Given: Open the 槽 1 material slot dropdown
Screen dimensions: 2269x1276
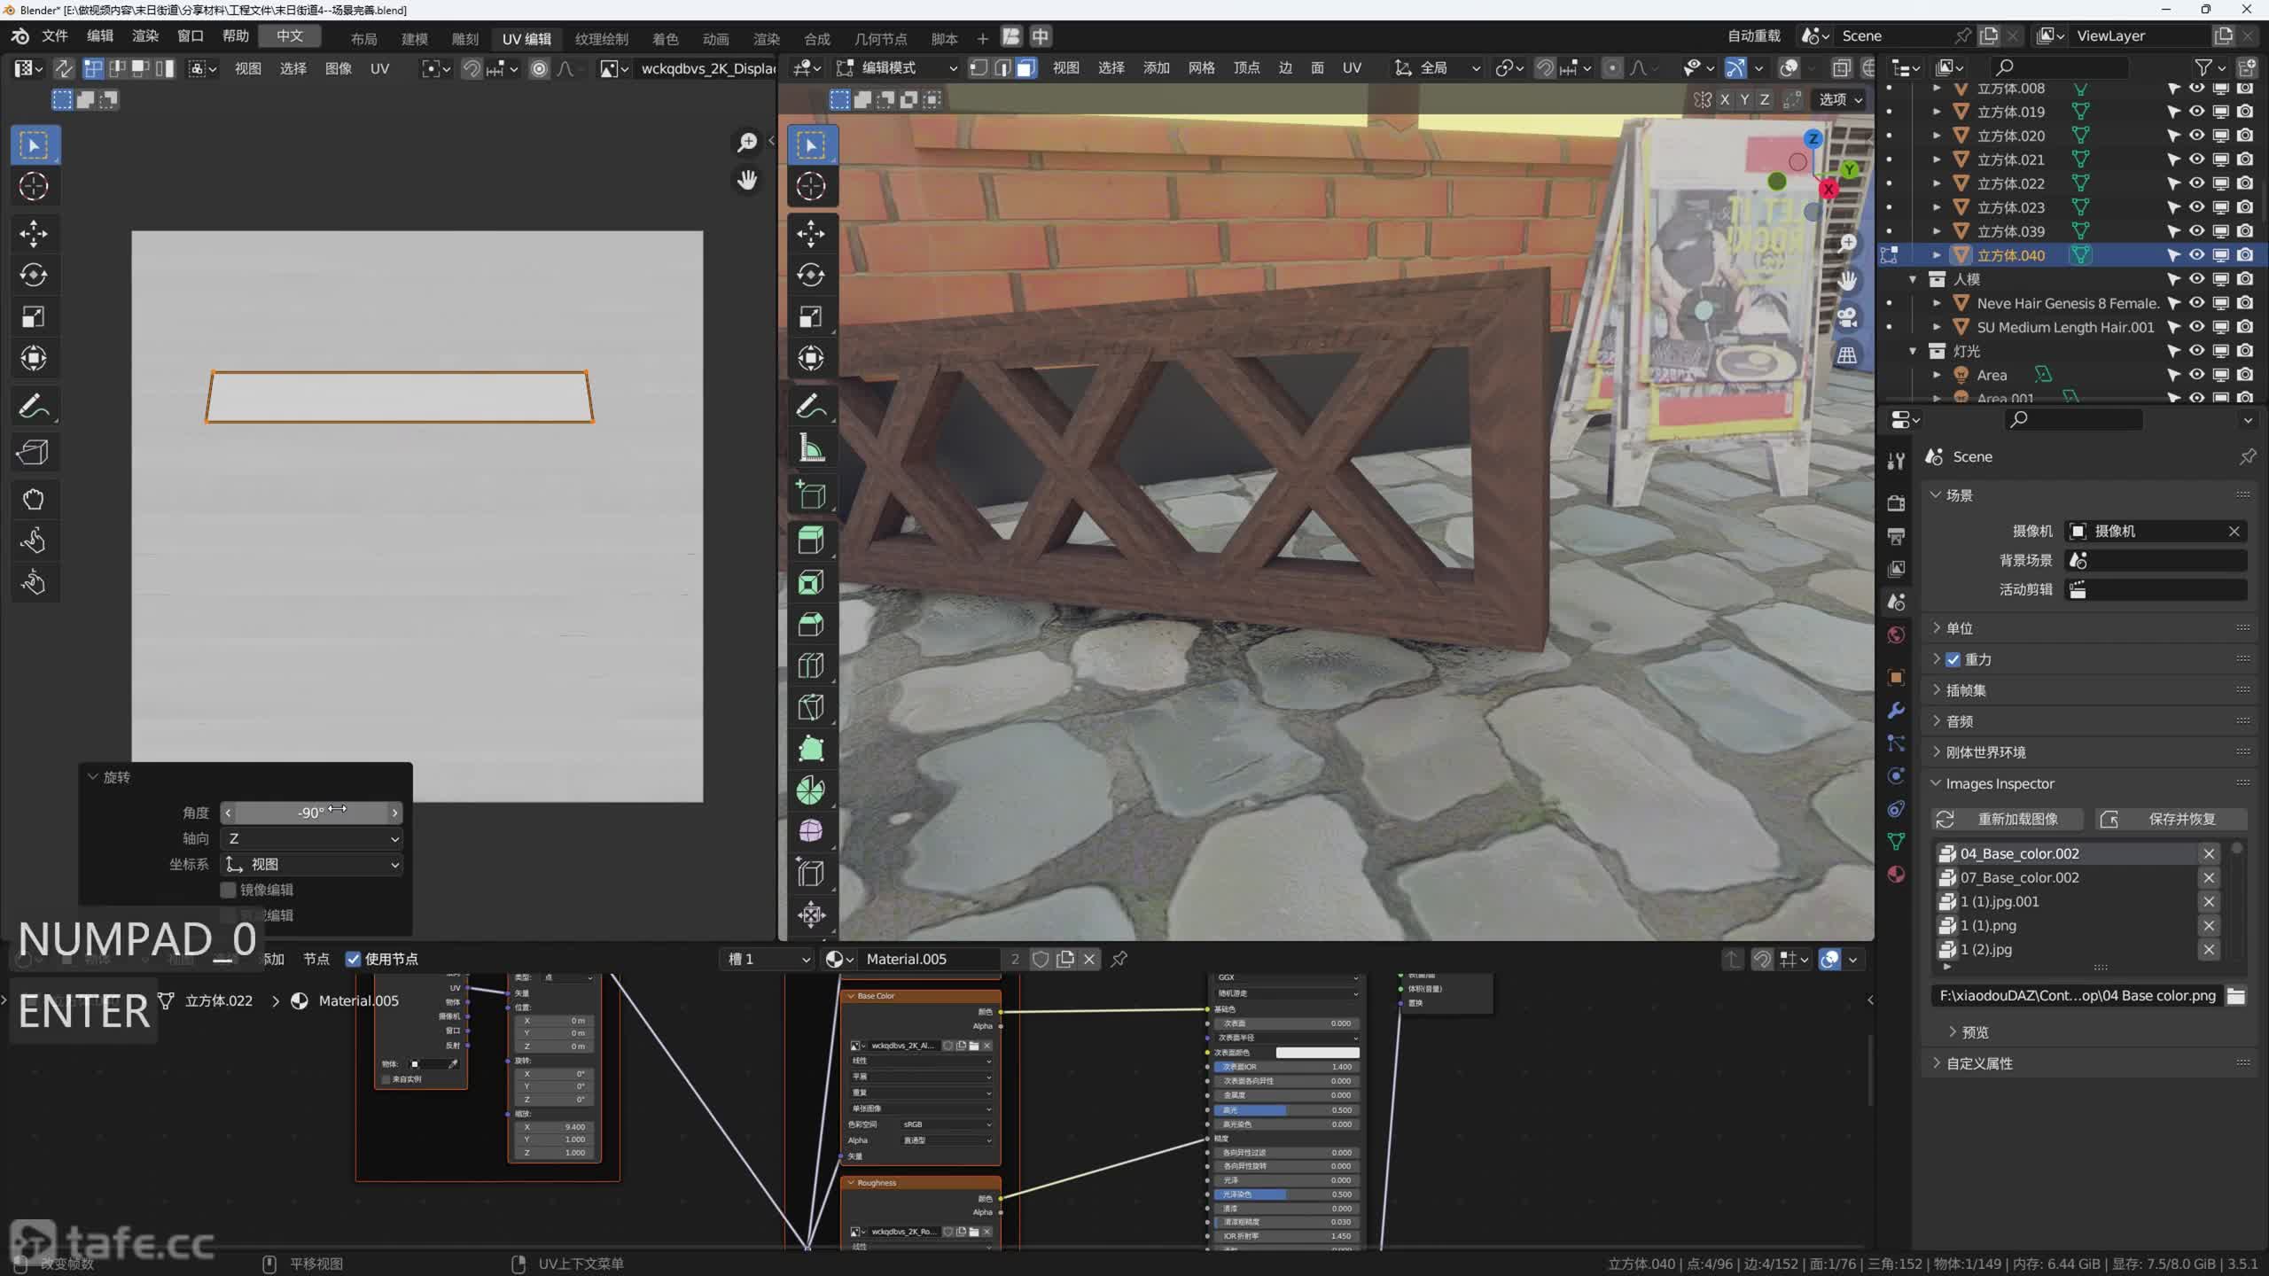Looking at the screenshot, I should tap(768, 959).
